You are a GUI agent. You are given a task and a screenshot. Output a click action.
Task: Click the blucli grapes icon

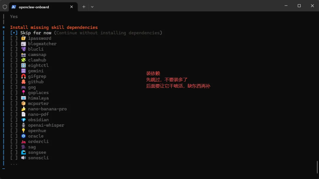(23, 49)
